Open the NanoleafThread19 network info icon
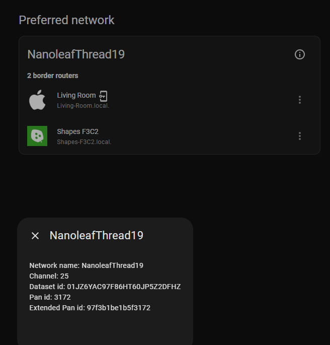 [300, 54]
